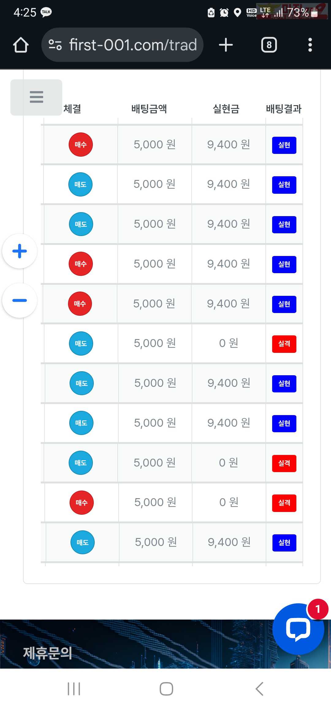
Task: Tap the first row's blue 실현 button
Action: pyautogui.click(x=284, y=145)
